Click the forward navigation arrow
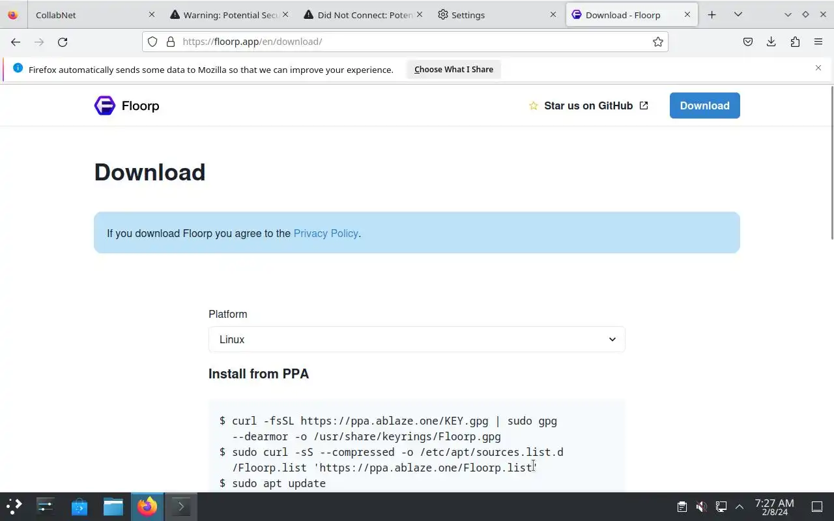Screen dimensions: 834x521 39,42
